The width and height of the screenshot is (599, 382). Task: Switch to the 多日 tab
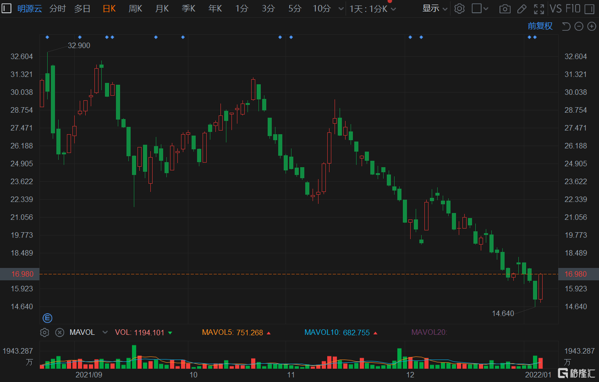[82, 9]
